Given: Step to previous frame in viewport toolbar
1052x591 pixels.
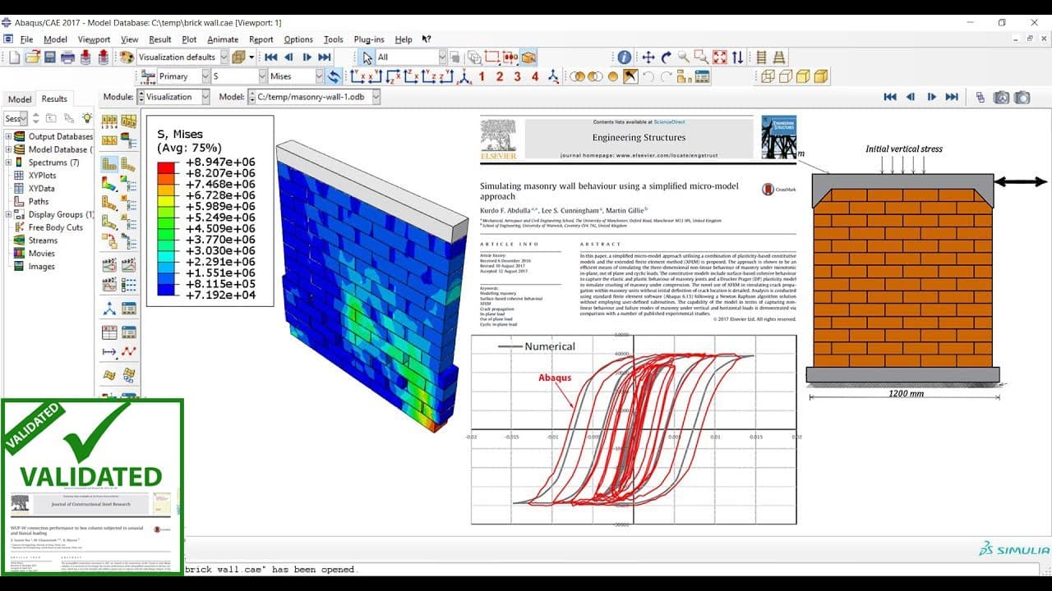Looking at the screenshot, I should point(911,97).
